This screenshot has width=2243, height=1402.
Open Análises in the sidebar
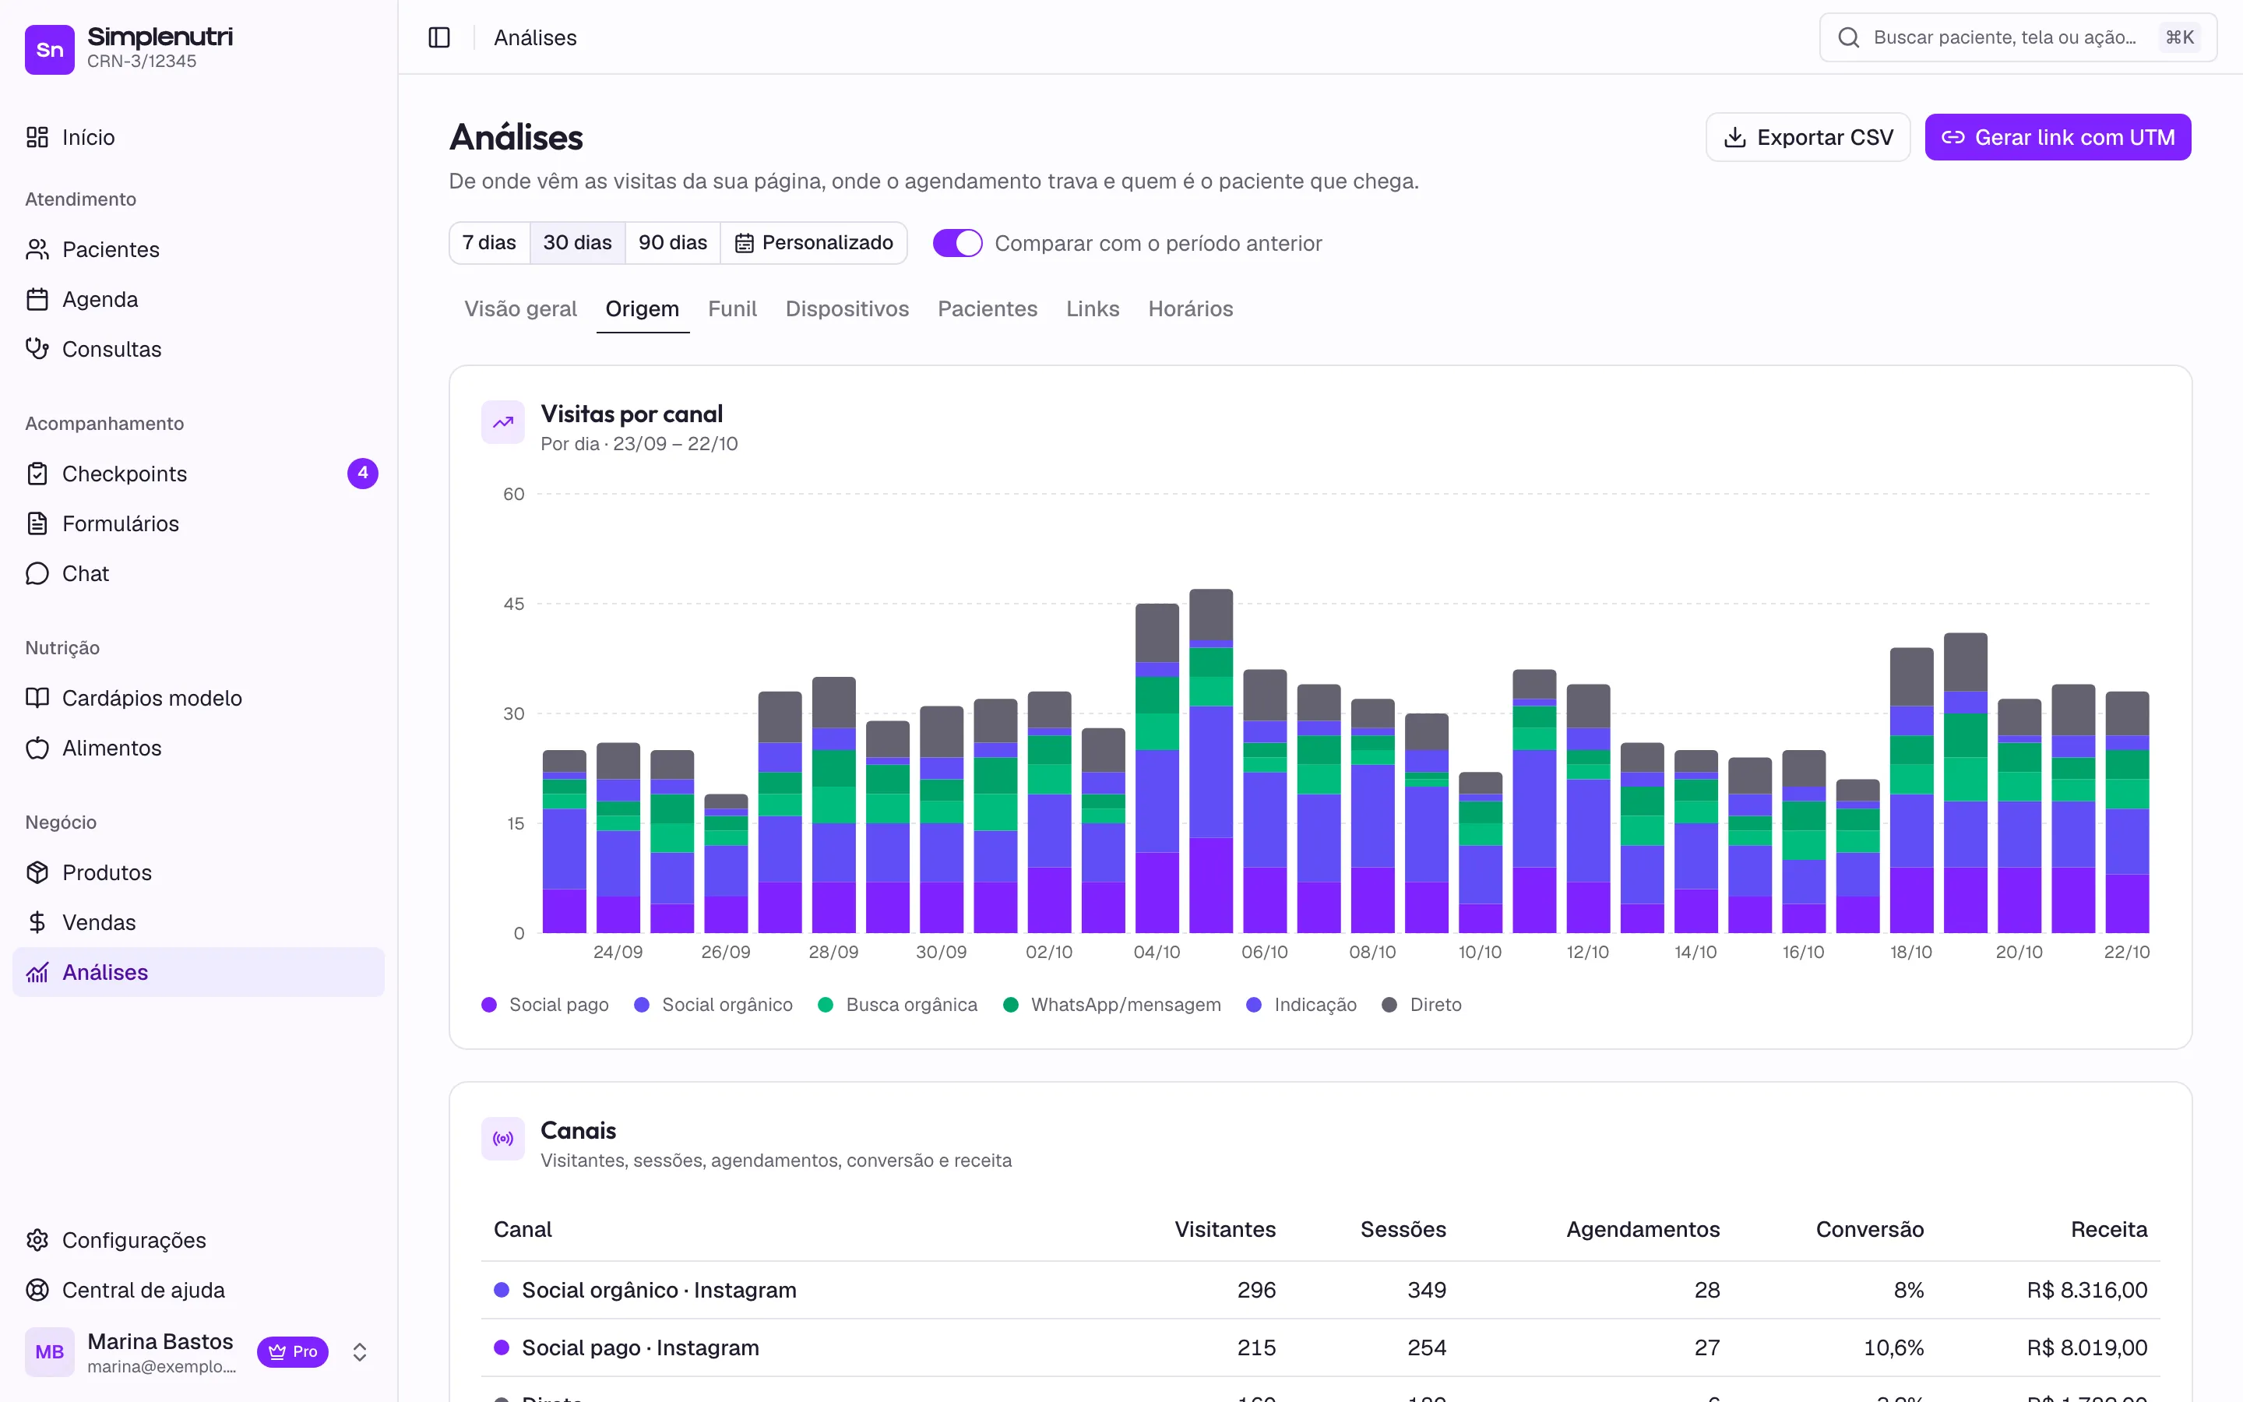[199, 973]
